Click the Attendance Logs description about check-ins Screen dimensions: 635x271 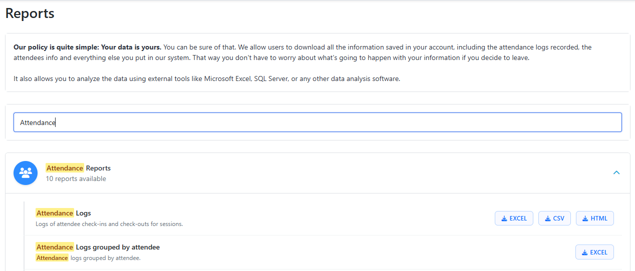(109, 224)
